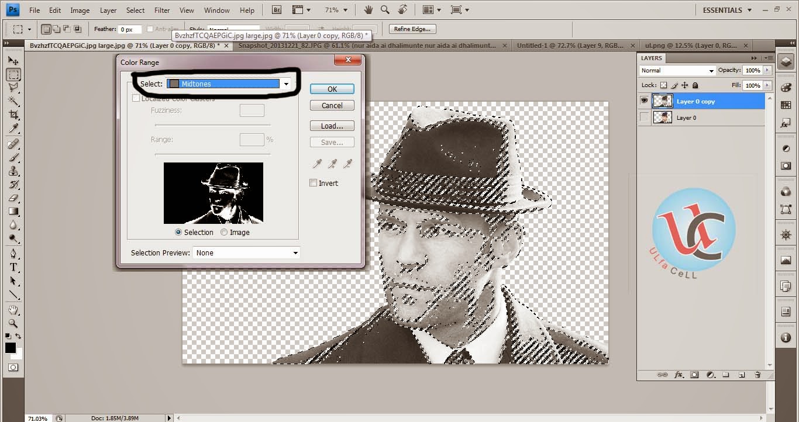Viewport: 799px width, 422px height.
Task: Create a new layer from Layers panel
Action: tap(742, 375)
